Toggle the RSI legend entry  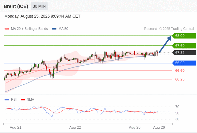point(10,100)
